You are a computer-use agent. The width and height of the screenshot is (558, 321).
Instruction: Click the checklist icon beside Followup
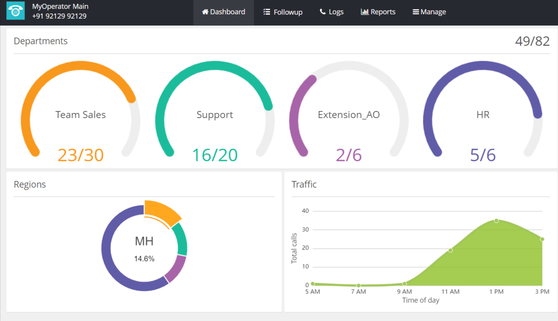267,12
